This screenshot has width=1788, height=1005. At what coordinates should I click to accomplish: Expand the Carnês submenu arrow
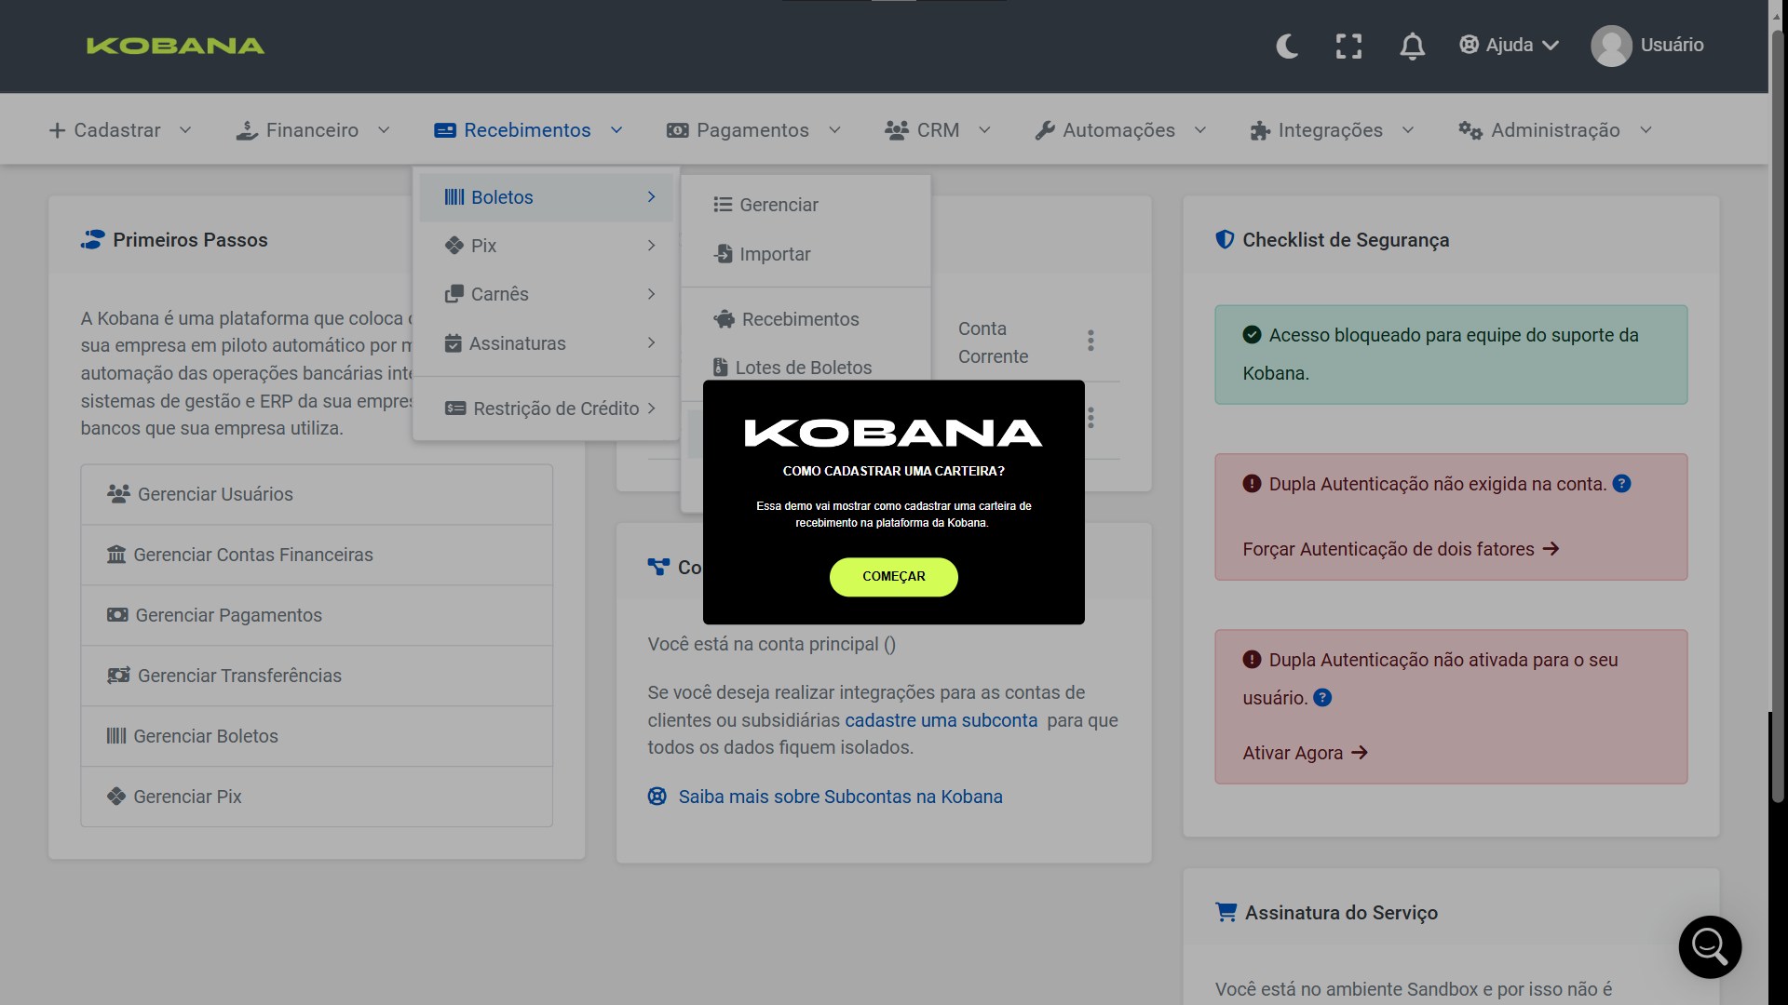[x=651, y=294]
